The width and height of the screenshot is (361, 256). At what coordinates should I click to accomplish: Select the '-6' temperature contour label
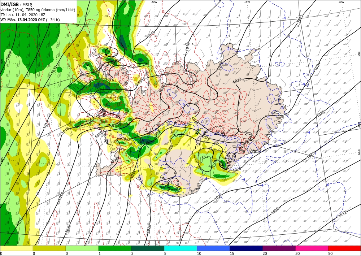pos(328,185)
